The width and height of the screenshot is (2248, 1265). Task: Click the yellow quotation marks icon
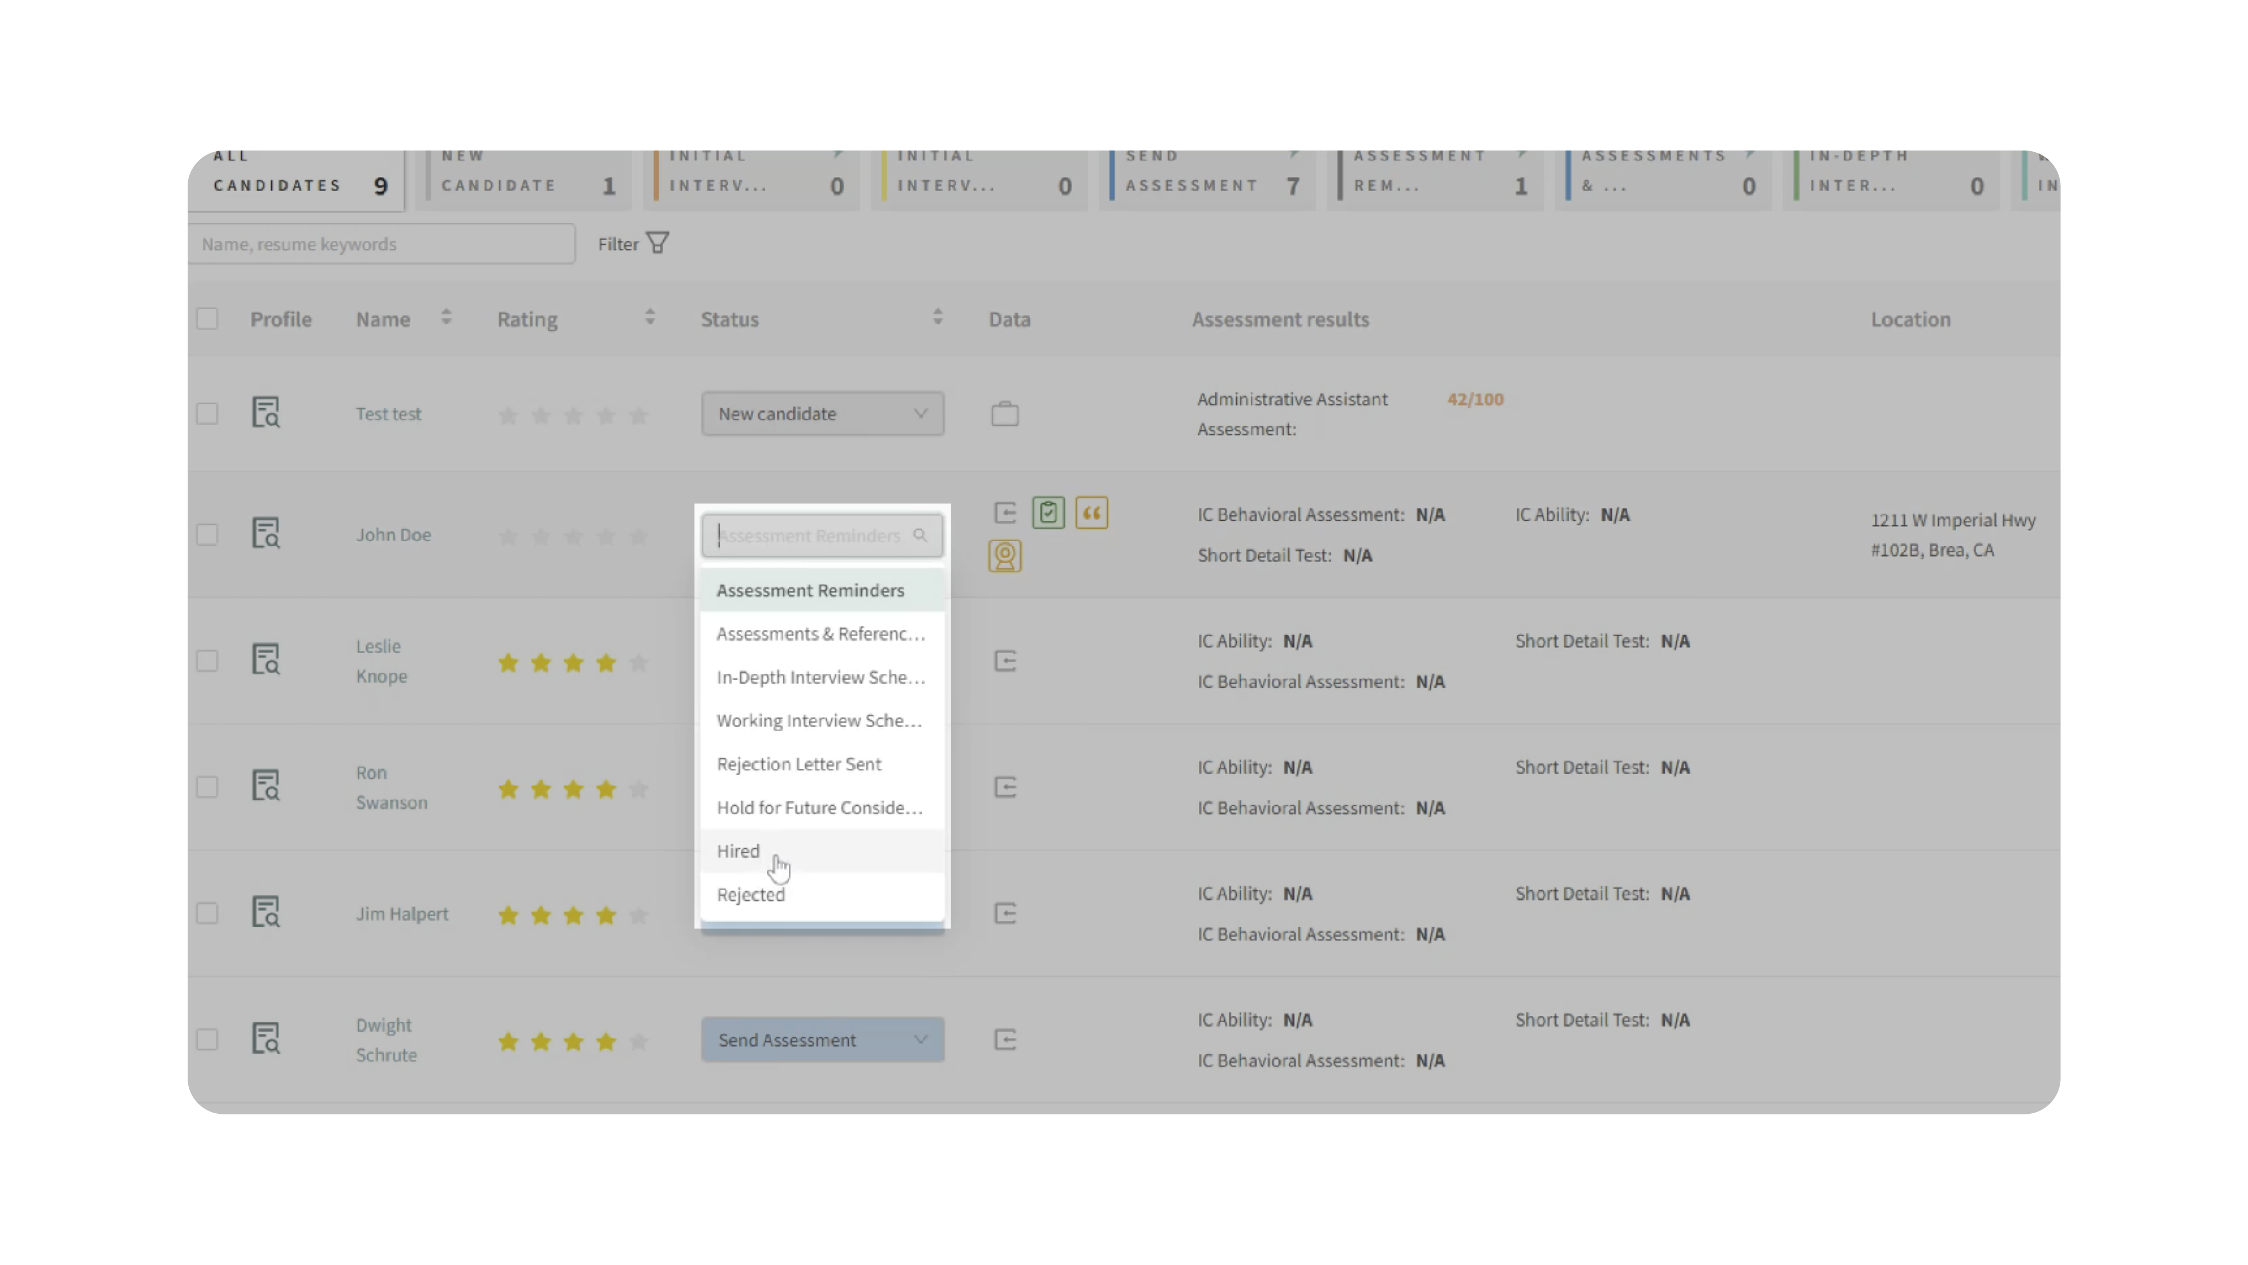click(x=1091, y=513)
